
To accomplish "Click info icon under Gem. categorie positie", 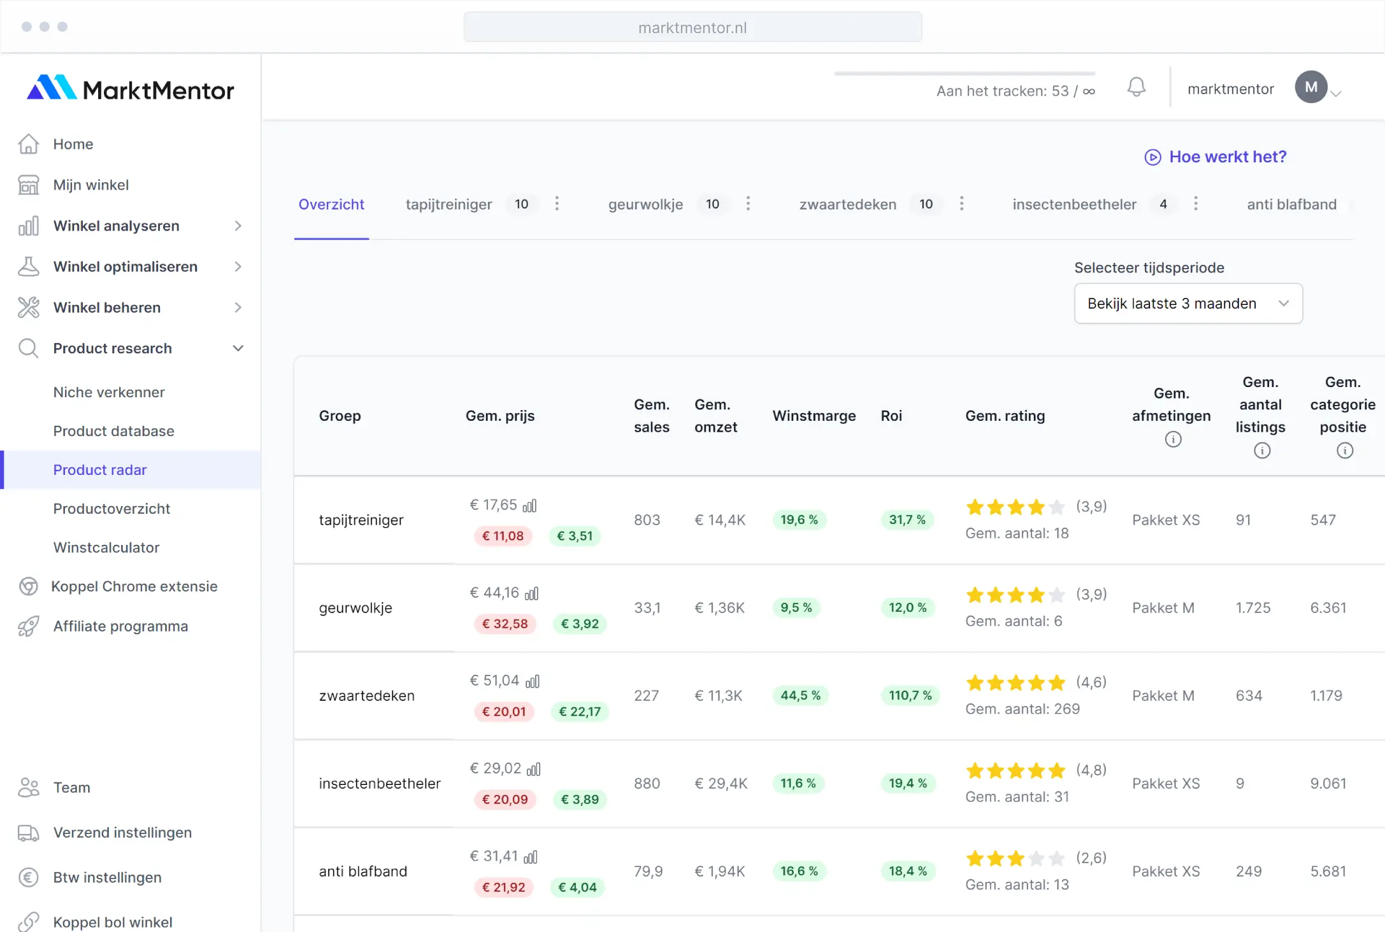I will [1344, 451].
